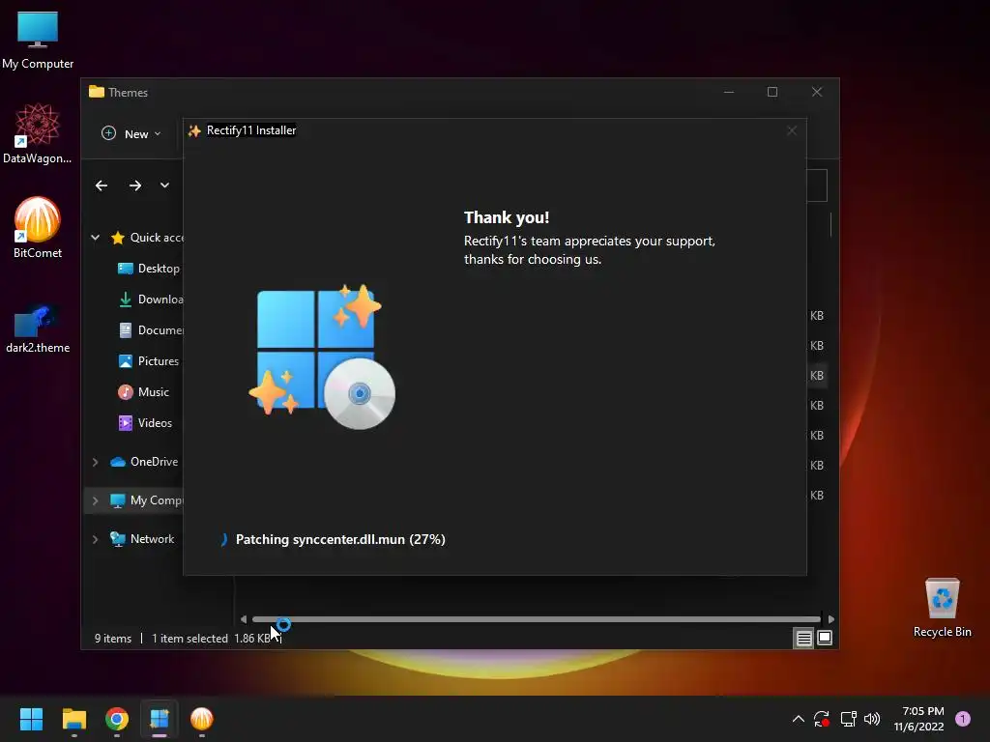
Task: Open Google Chrome from the taskbar
Action: (117, 719)
